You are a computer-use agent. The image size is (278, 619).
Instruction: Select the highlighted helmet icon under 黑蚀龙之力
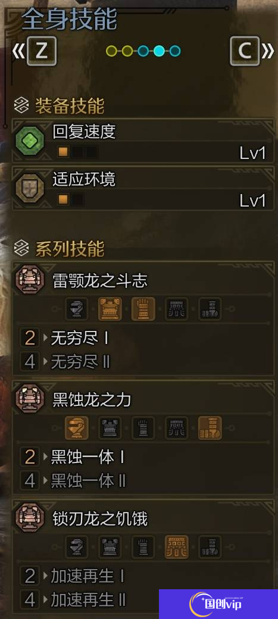point(77,428)
